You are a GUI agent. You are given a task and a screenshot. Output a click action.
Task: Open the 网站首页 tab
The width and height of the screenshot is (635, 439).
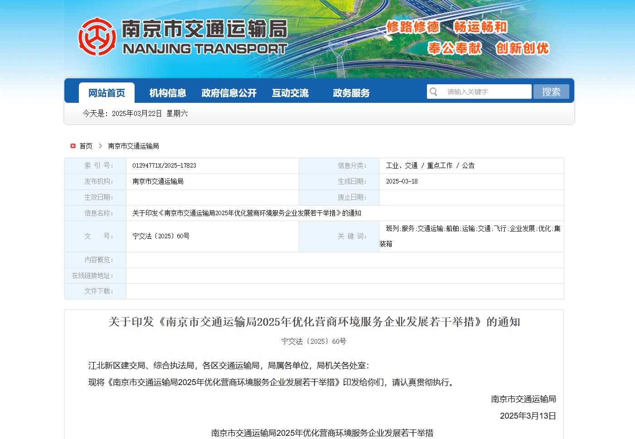pyautogui.click(x=107, y=93)
